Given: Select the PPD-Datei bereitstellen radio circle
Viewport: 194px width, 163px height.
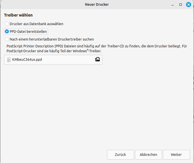Looking at the screenshot, I should click(x=7, y=32).
